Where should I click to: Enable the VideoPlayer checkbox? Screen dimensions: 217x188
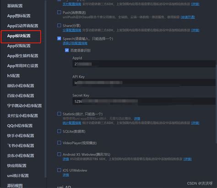[x=59, y=143]
